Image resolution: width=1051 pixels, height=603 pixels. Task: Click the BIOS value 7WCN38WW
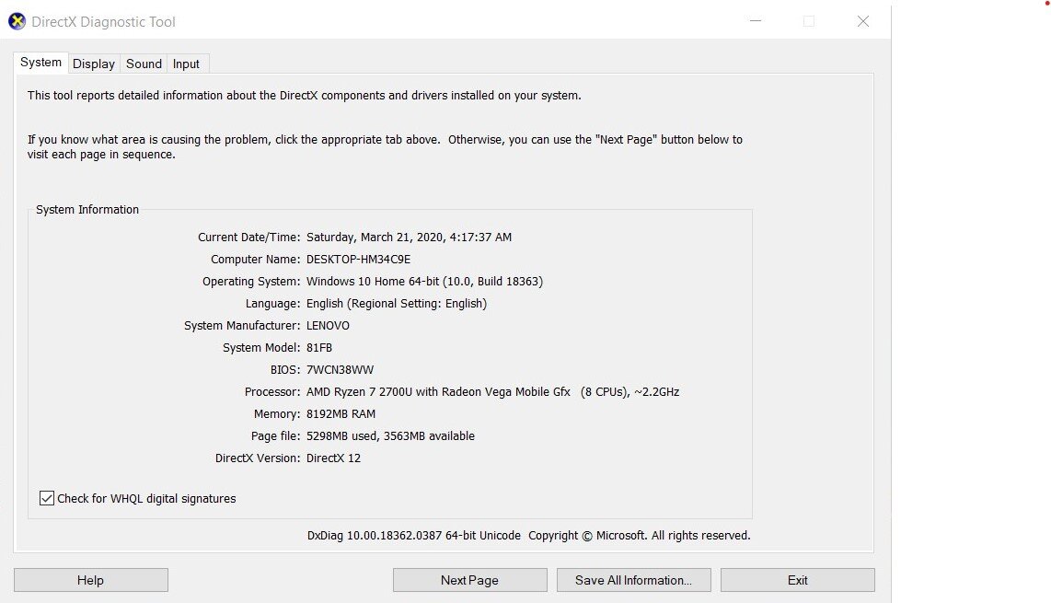[340, 370]
